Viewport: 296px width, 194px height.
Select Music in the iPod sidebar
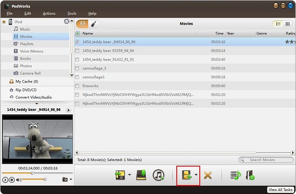click(x=25, y=29)
